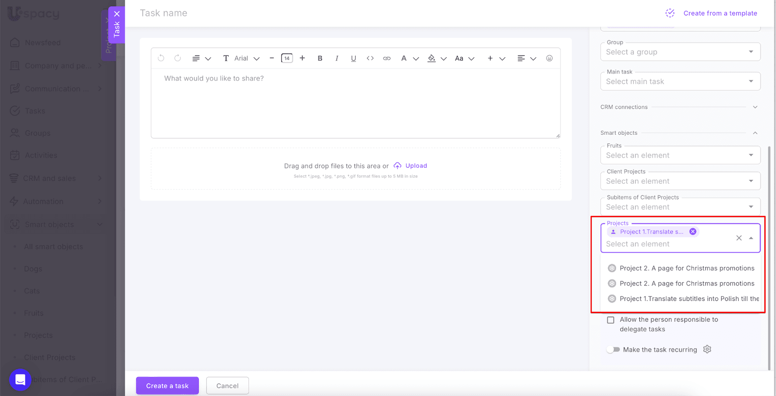Click the redo arrow in the editor toolbar
The width and height of the screenshot is (776, 396).
click(178, 58)
